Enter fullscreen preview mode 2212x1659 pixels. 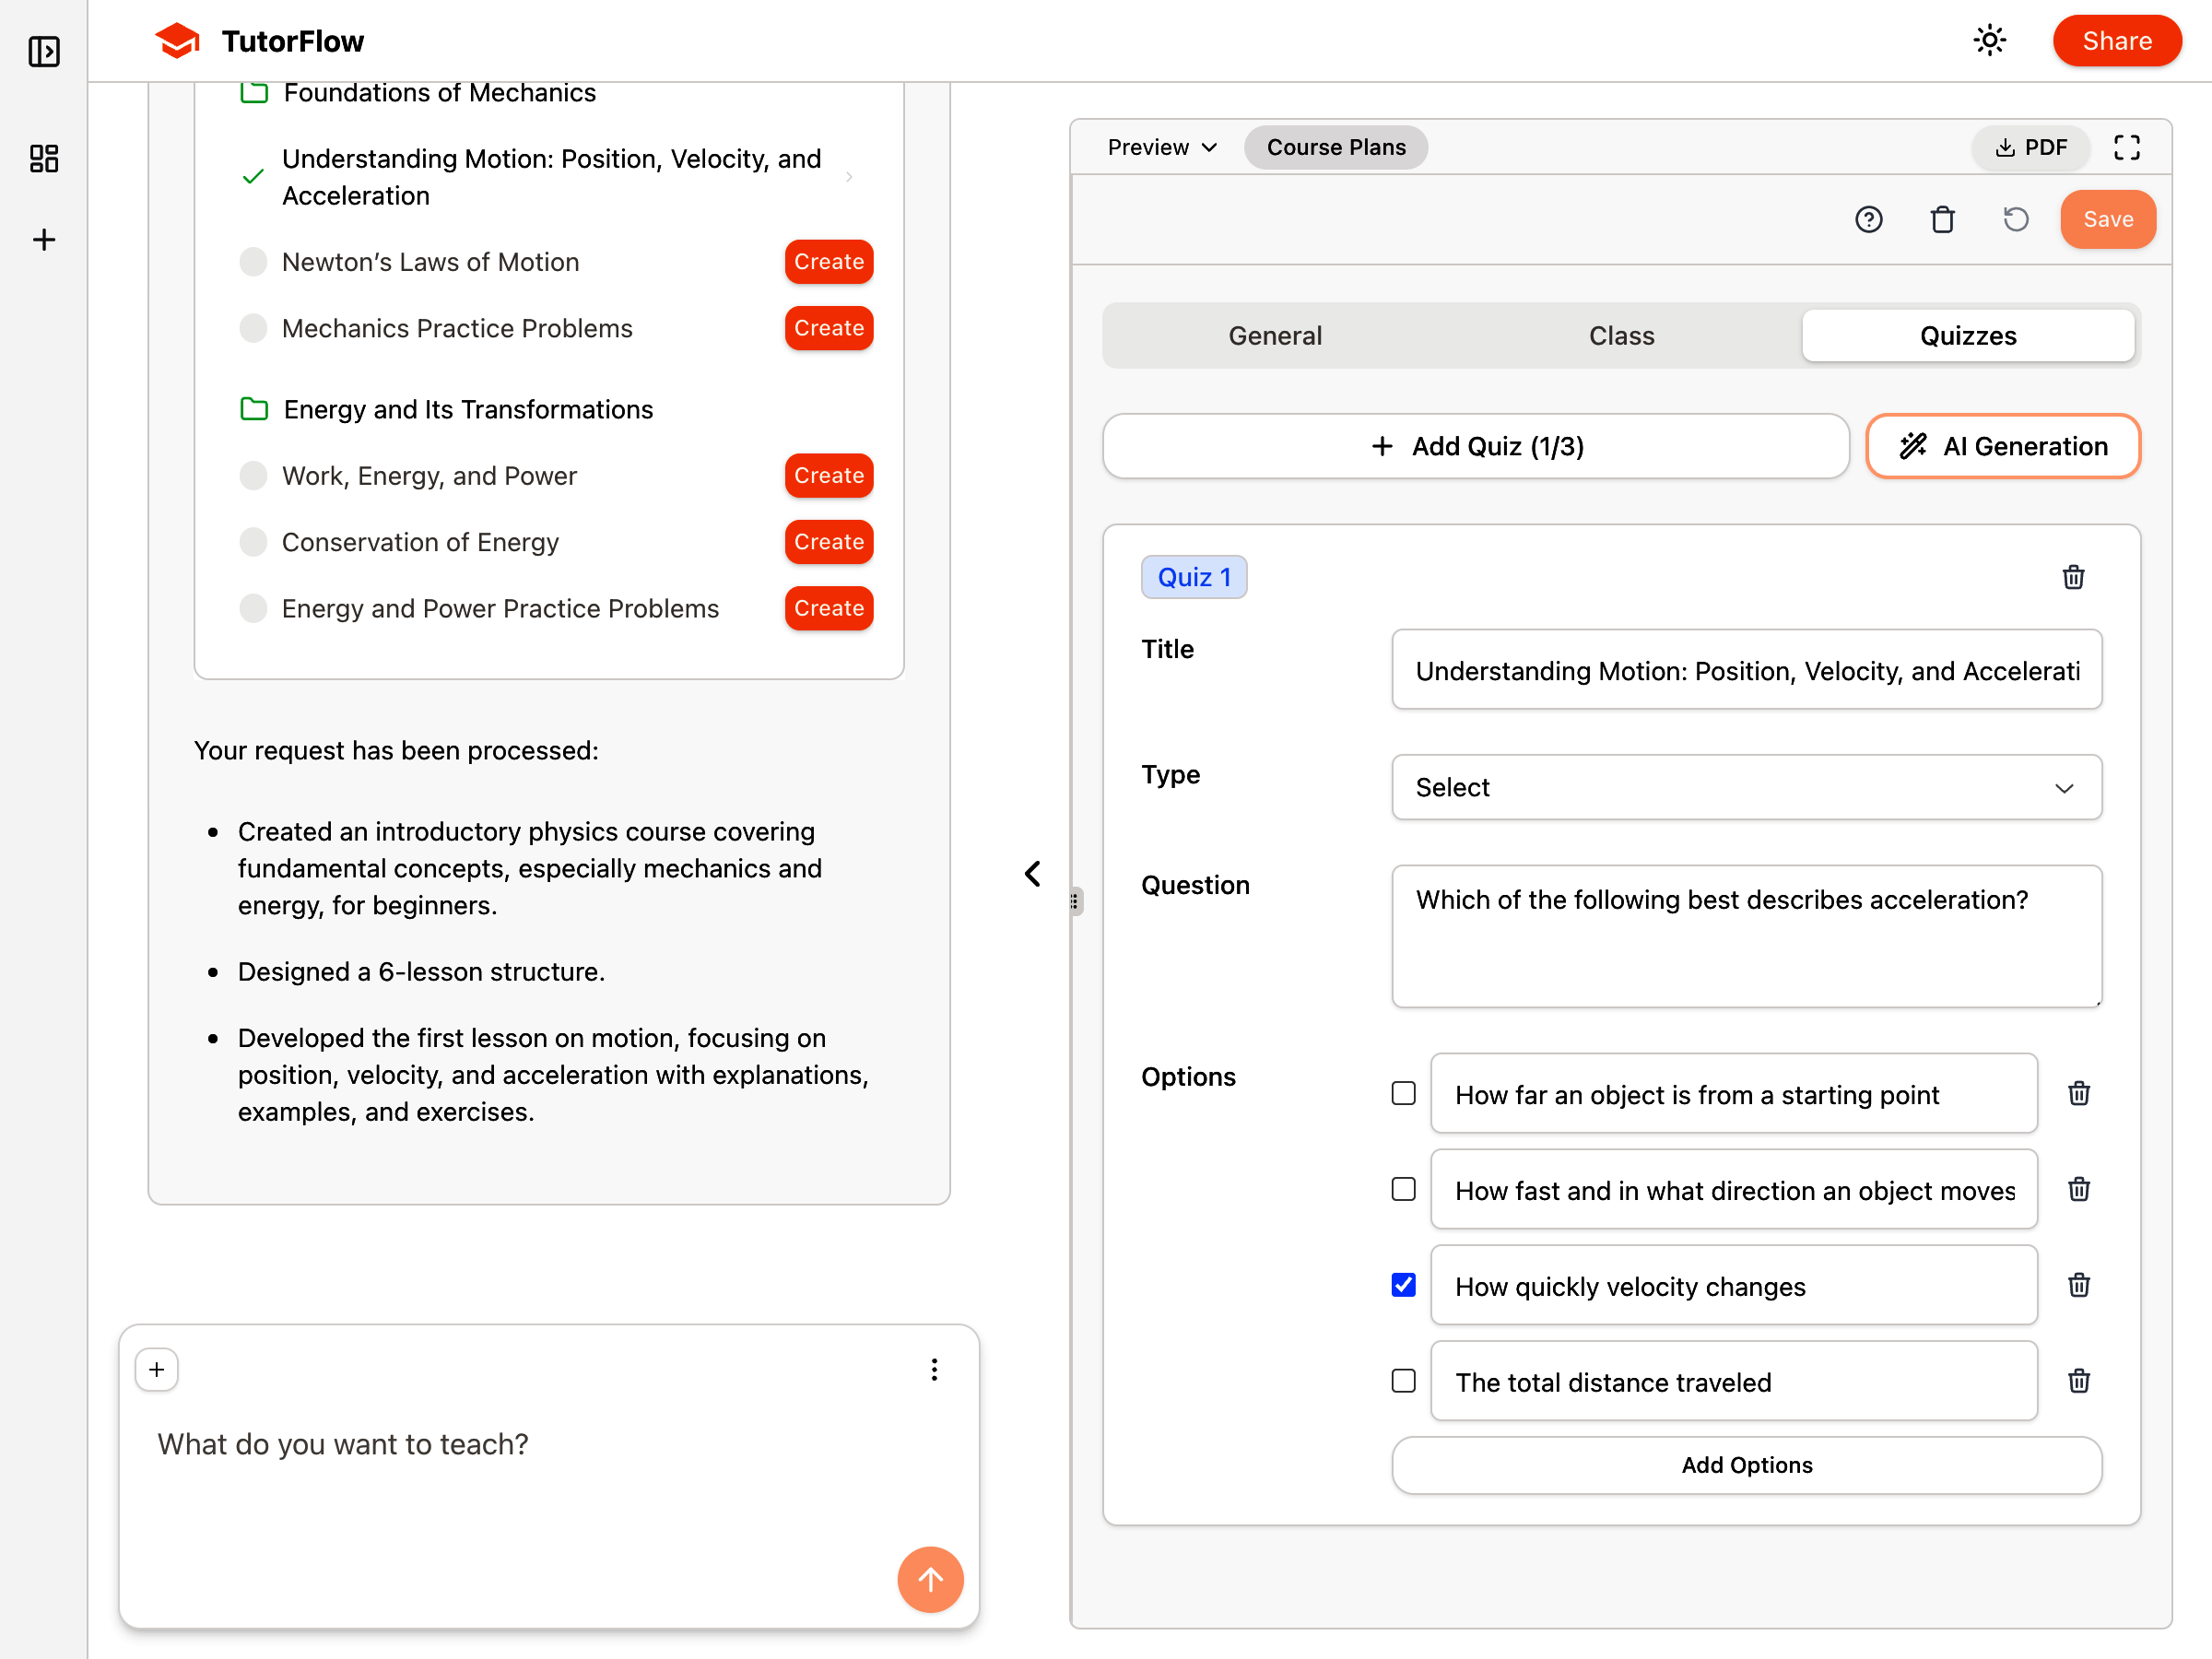pos(2127,148)
